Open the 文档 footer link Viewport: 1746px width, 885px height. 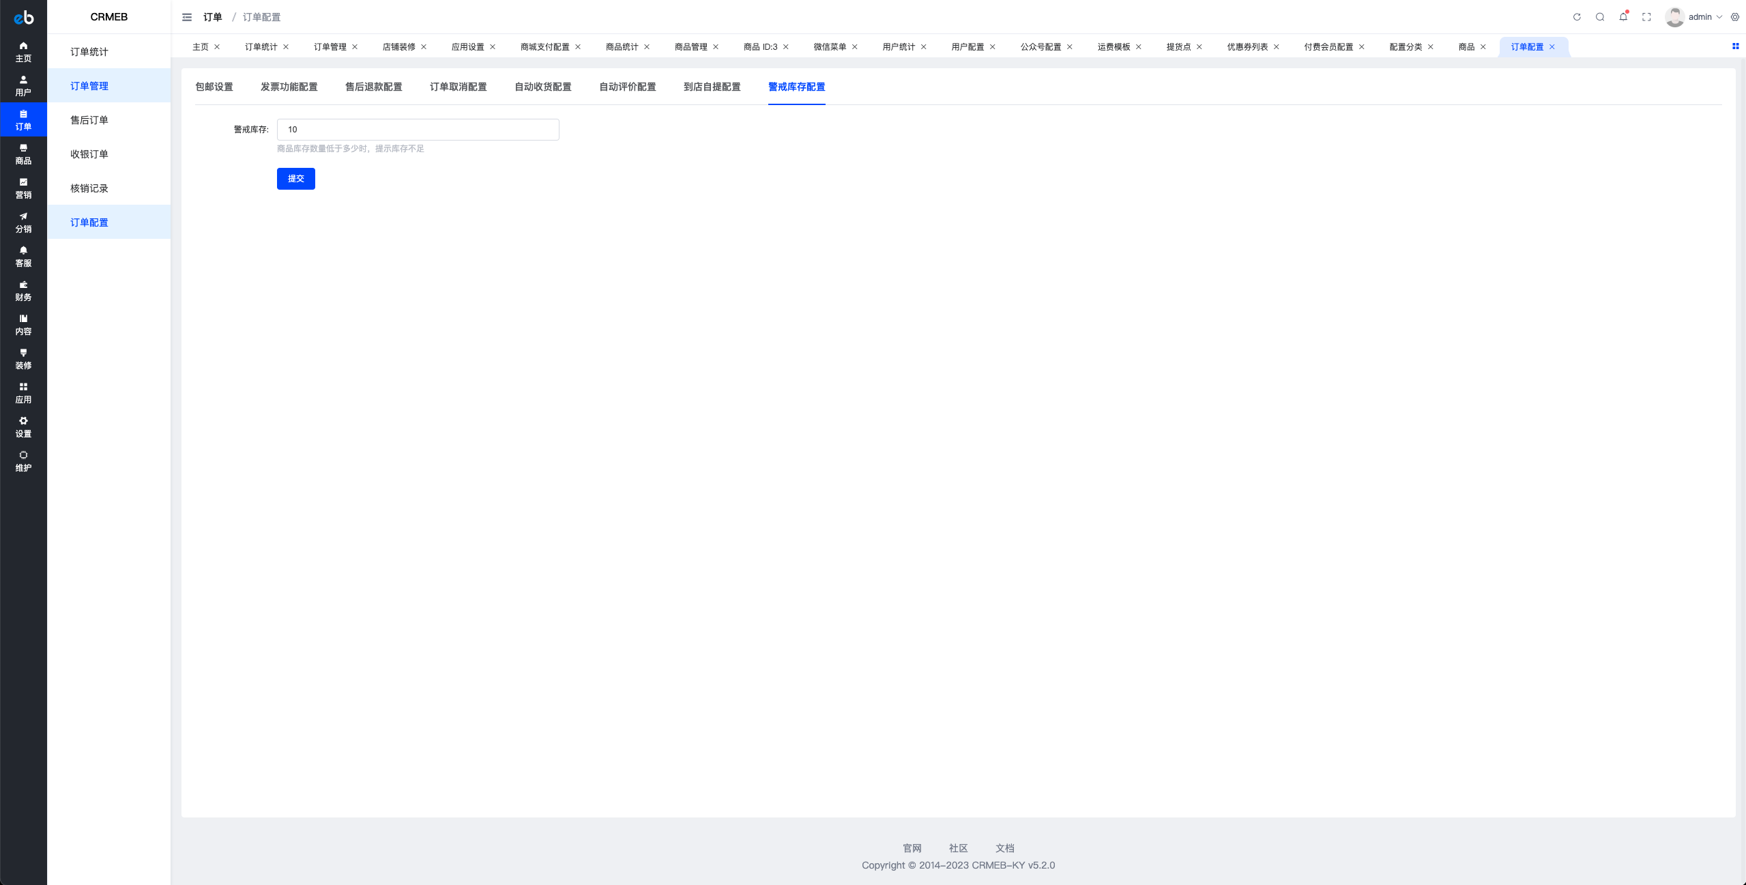[1004, 848]
